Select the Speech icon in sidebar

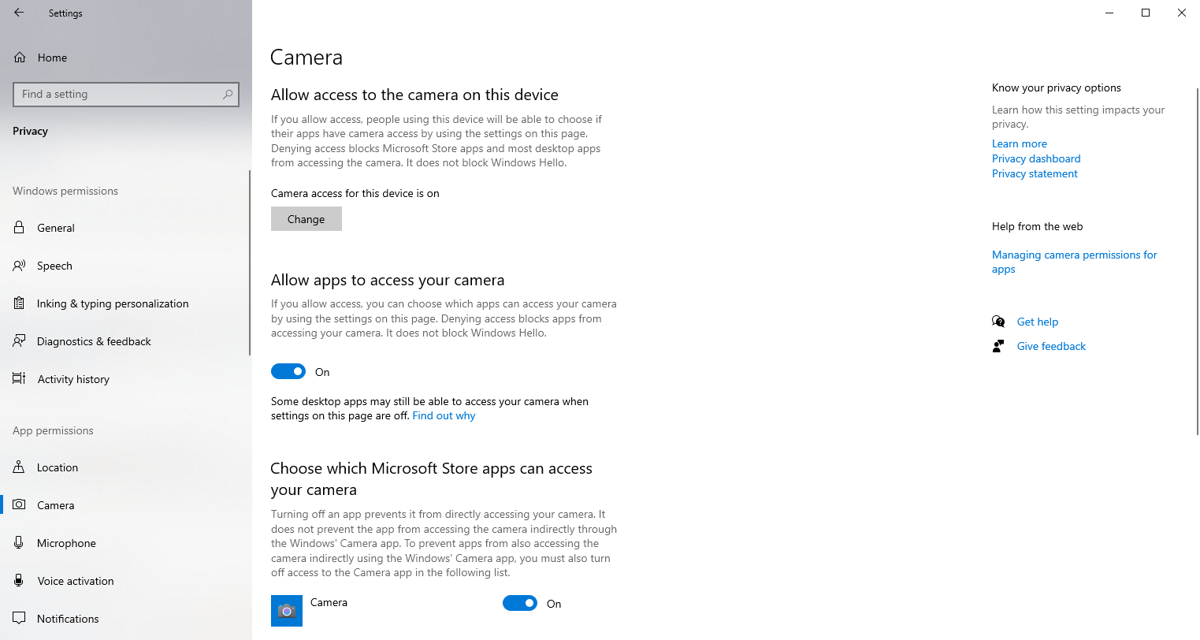(x=20, y=266)
